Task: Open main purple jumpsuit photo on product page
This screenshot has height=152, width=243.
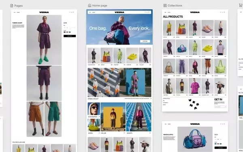Action: click(44, 40)
